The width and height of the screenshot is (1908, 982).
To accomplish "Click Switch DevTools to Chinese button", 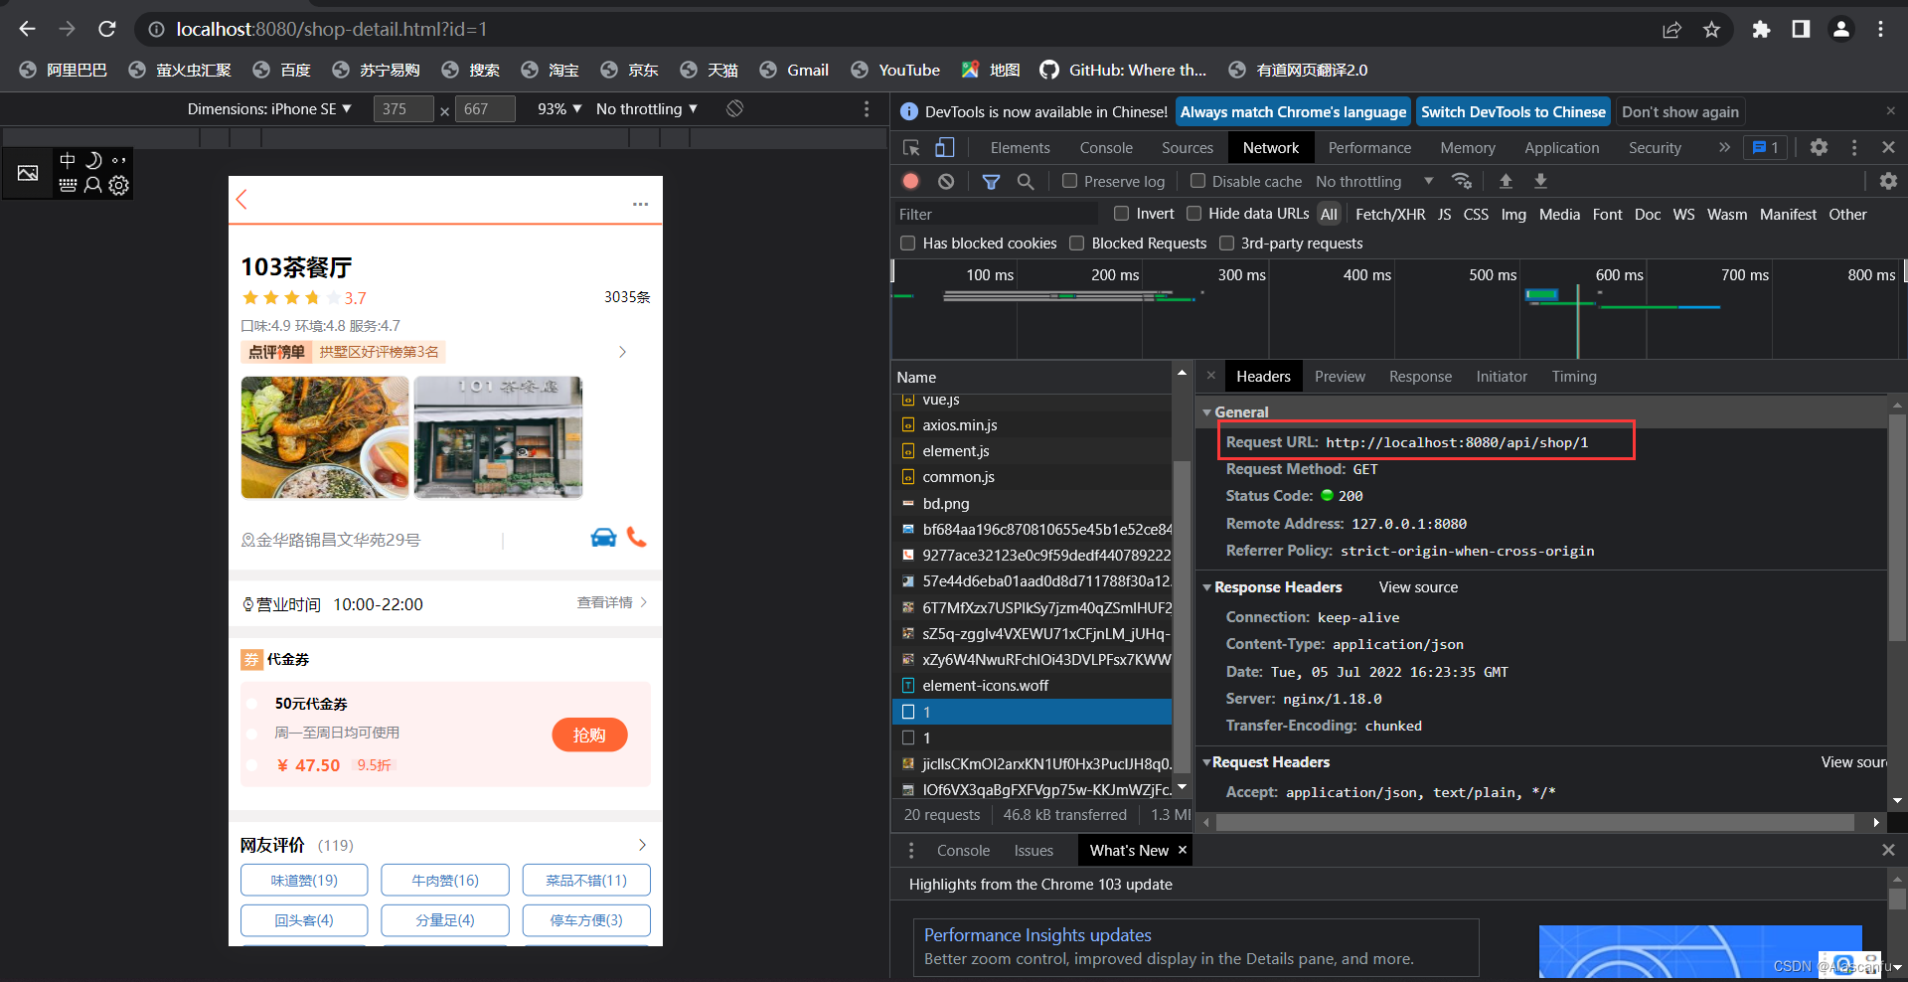I will 1512,111.
